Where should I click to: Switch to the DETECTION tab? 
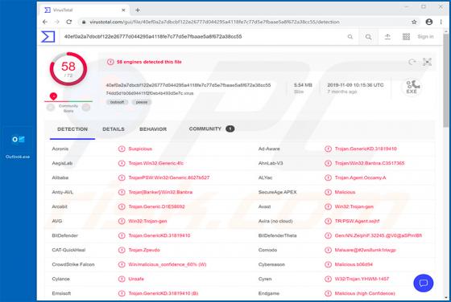[x=72, y=129]
